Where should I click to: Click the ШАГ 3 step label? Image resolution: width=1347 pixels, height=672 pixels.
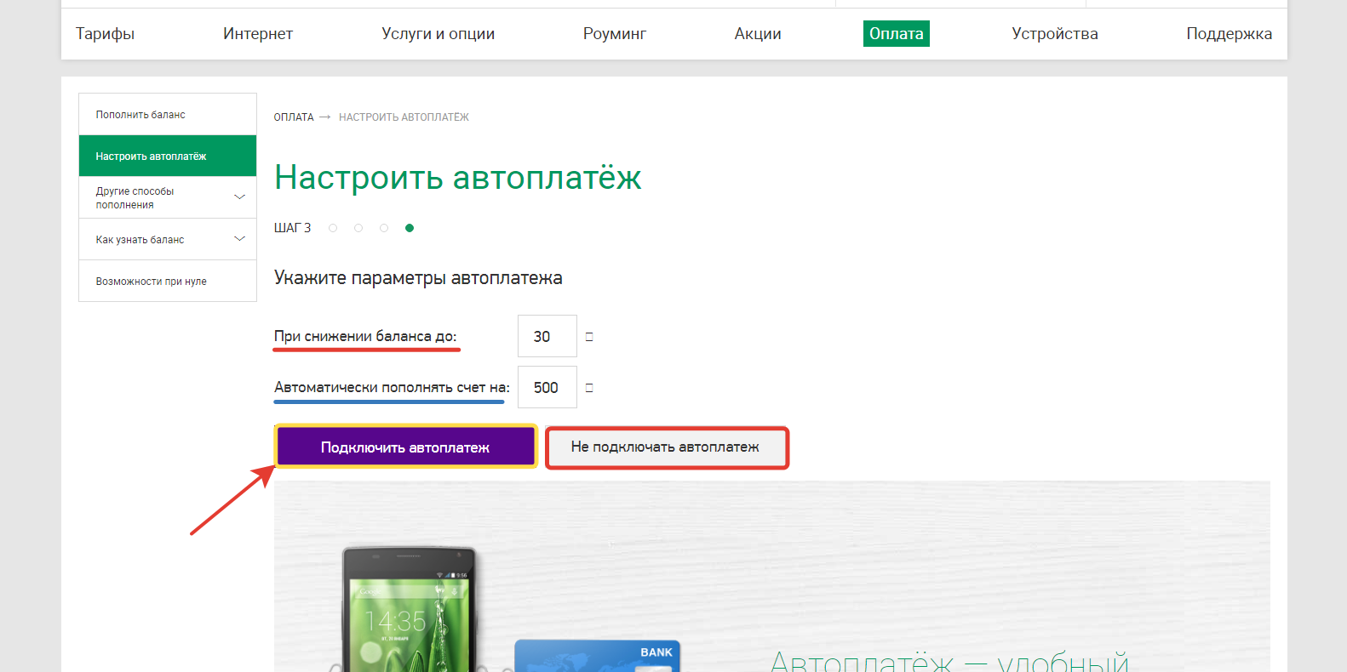292,228
